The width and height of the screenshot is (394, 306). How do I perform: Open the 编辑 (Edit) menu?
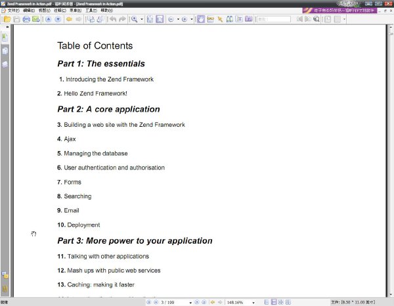(x=29, y=11)
